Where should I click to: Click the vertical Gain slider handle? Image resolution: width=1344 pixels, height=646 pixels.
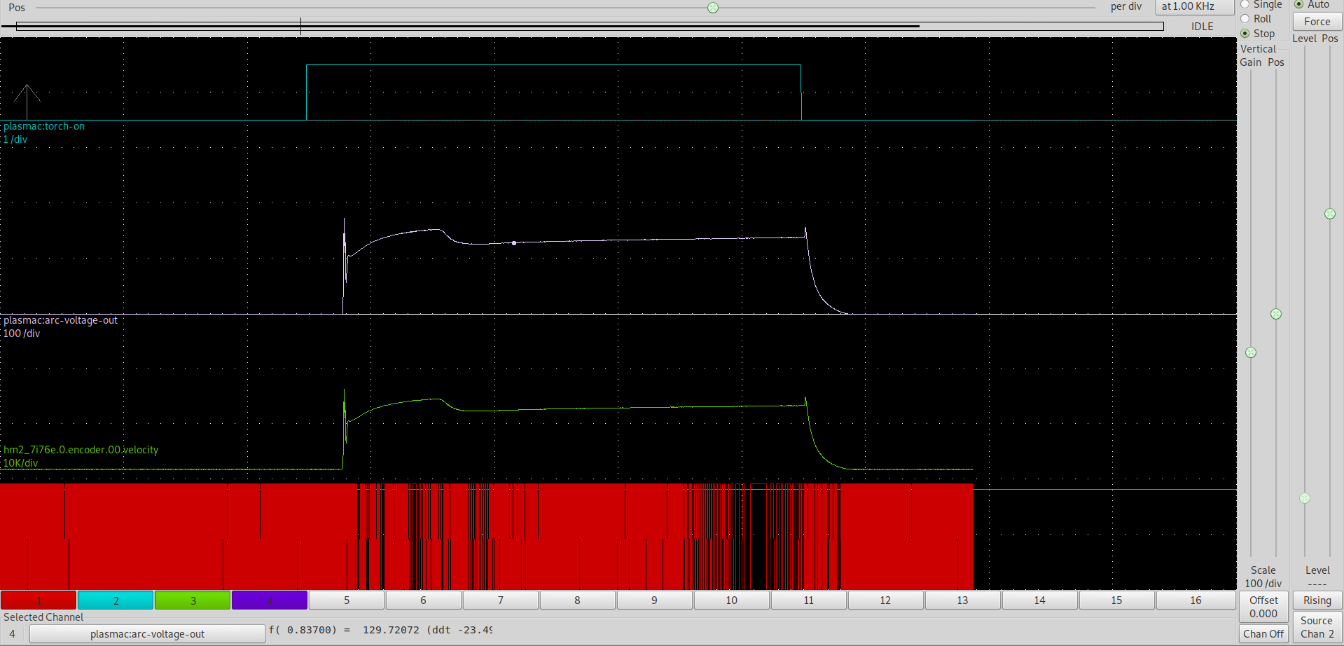click(x=1251, y=352)
